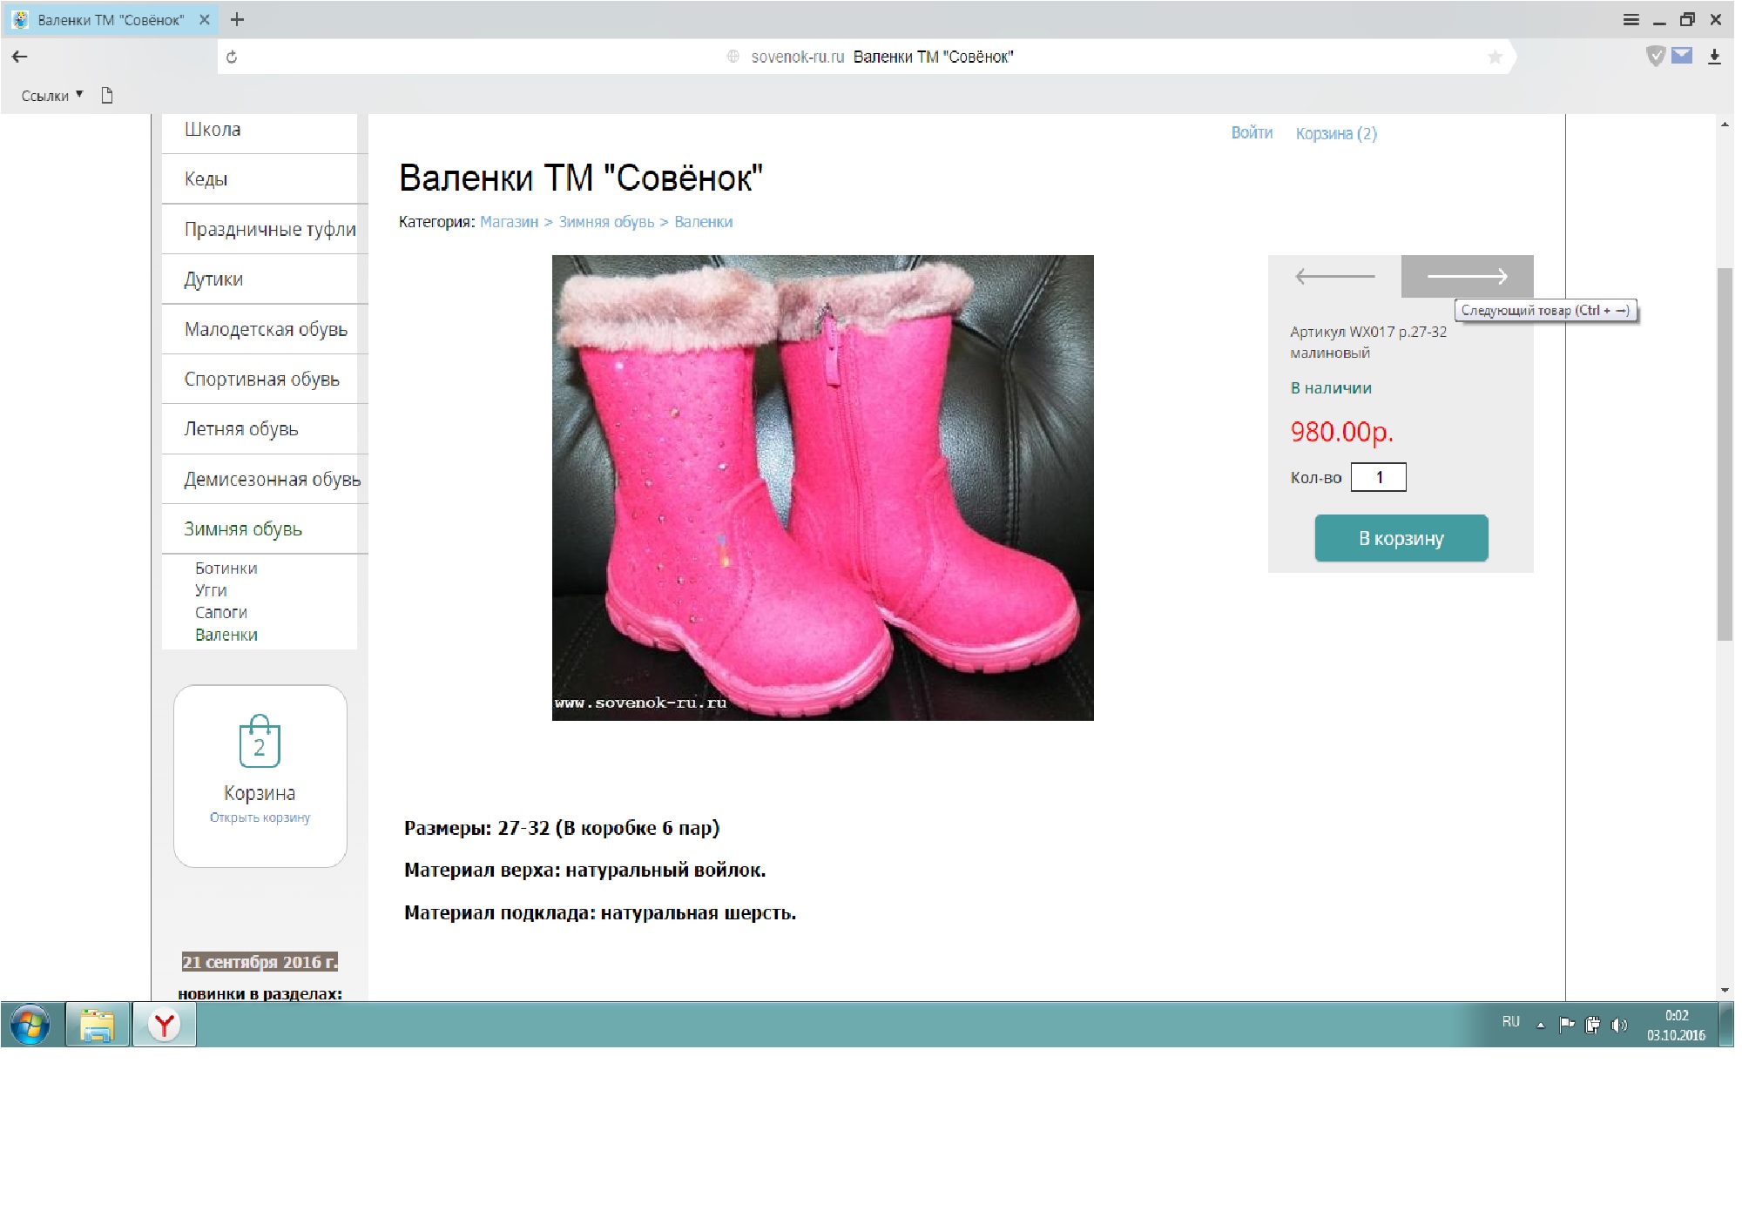Click the Кол-во quantity field

[1379, 477]
